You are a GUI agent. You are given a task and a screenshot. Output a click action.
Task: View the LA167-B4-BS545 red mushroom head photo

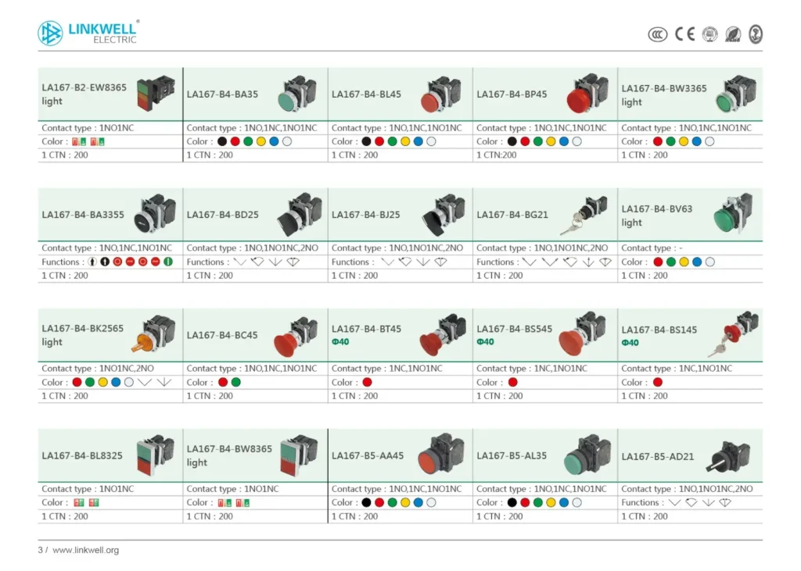(x=582, y=334)
